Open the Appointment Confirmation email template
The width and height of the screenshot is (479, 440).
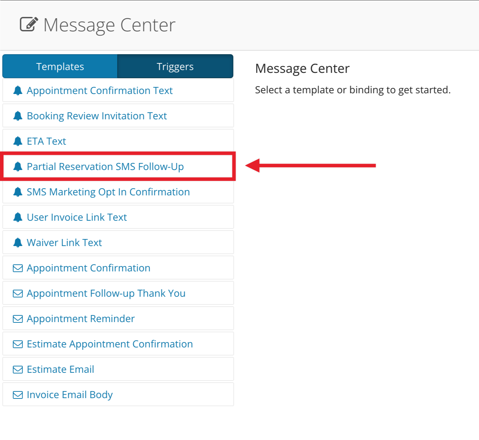[118, 268]
